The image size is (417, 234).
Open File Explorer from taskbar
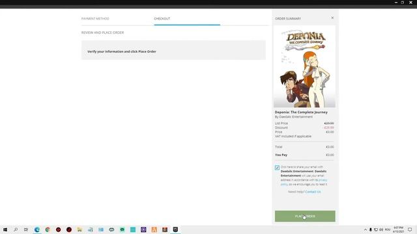point(79,229)
